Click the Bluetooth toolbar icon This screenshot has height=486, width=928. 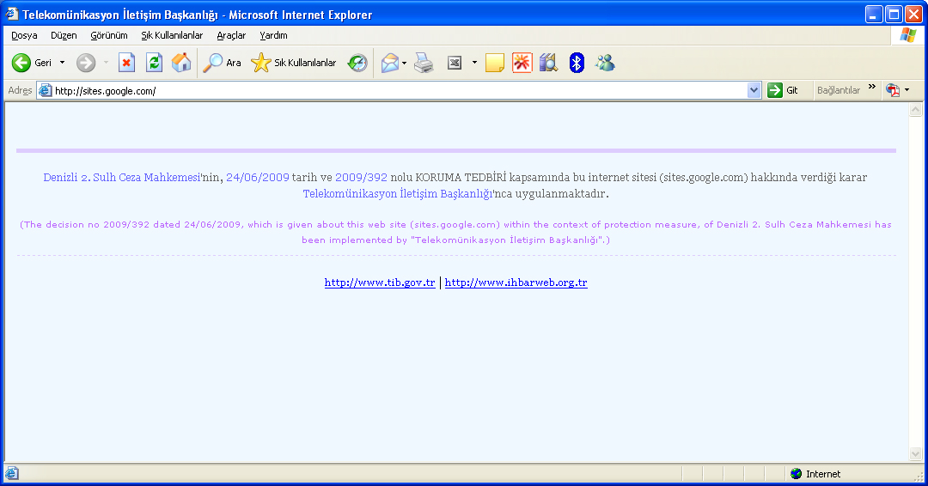577,63
